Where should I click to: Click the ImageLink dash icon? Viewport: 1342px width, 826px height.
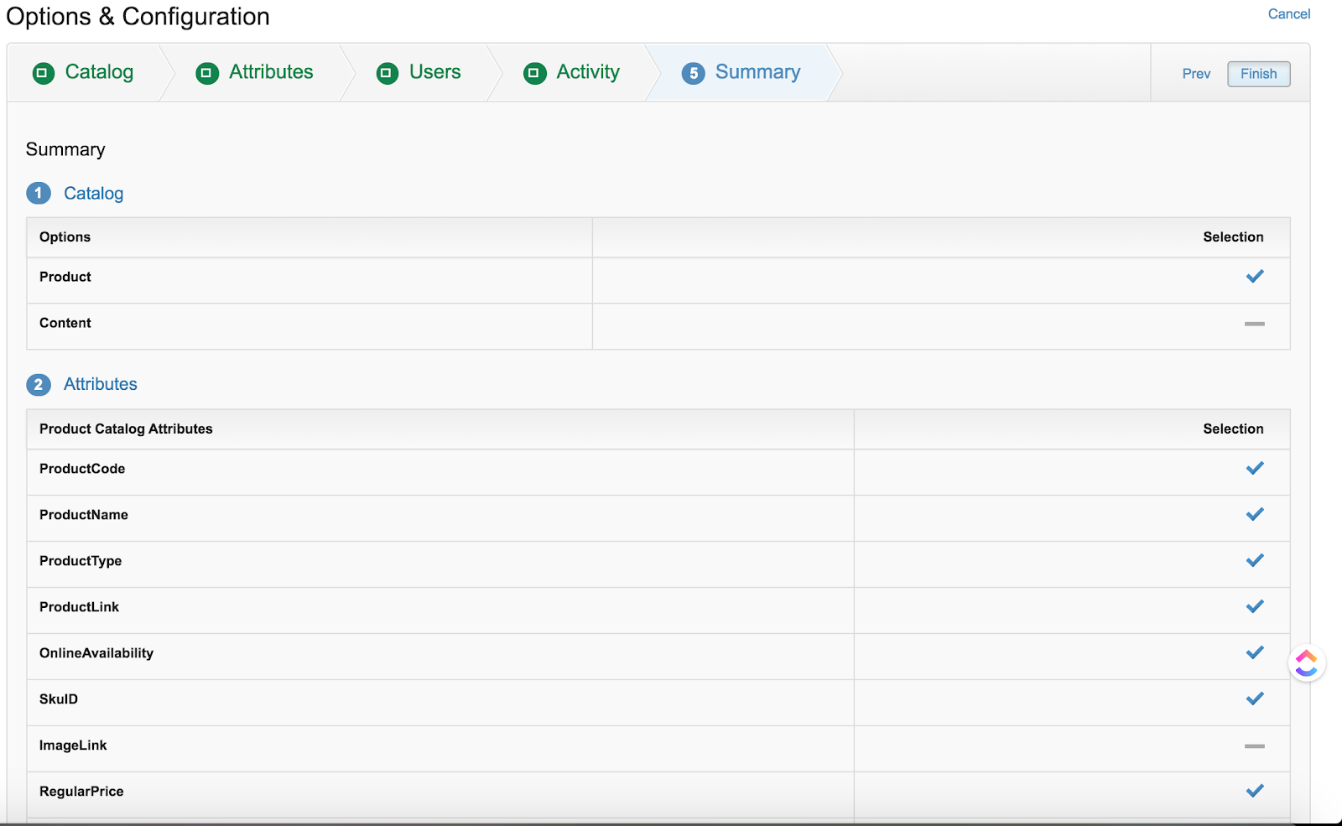coord(1255,746)
